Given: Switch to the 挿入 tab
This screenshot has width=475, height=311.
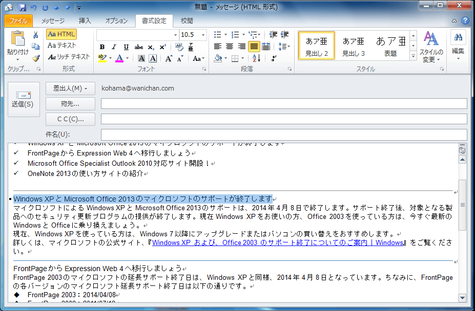Looking at the screenshot, I should tap(85, 20).
